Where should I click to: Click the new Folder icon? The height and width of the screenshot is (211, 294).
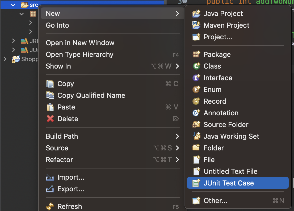[196, 148]
